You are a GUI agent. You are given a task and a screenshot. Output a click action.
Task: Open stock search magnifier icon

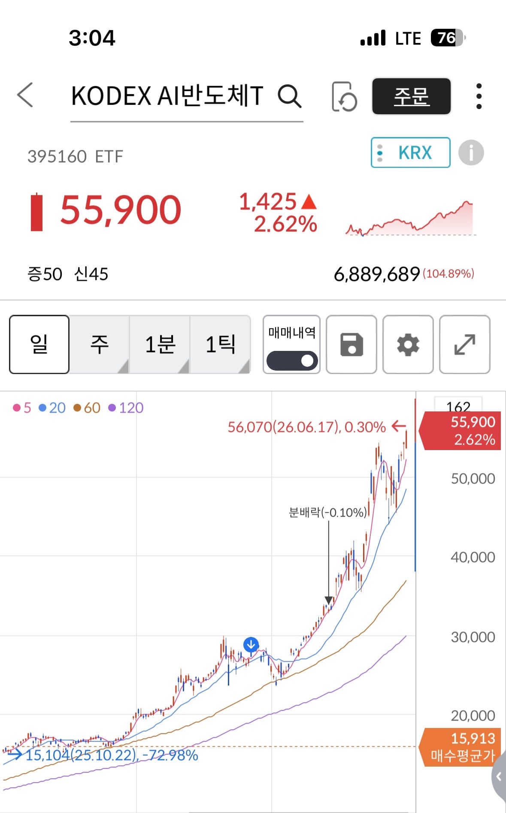289,96
